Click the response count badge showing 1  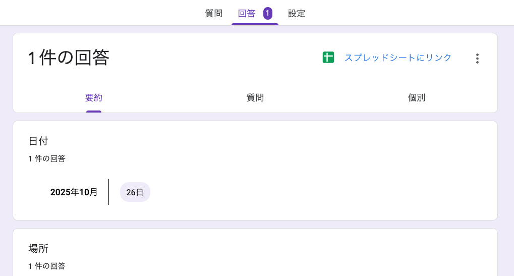268,13
